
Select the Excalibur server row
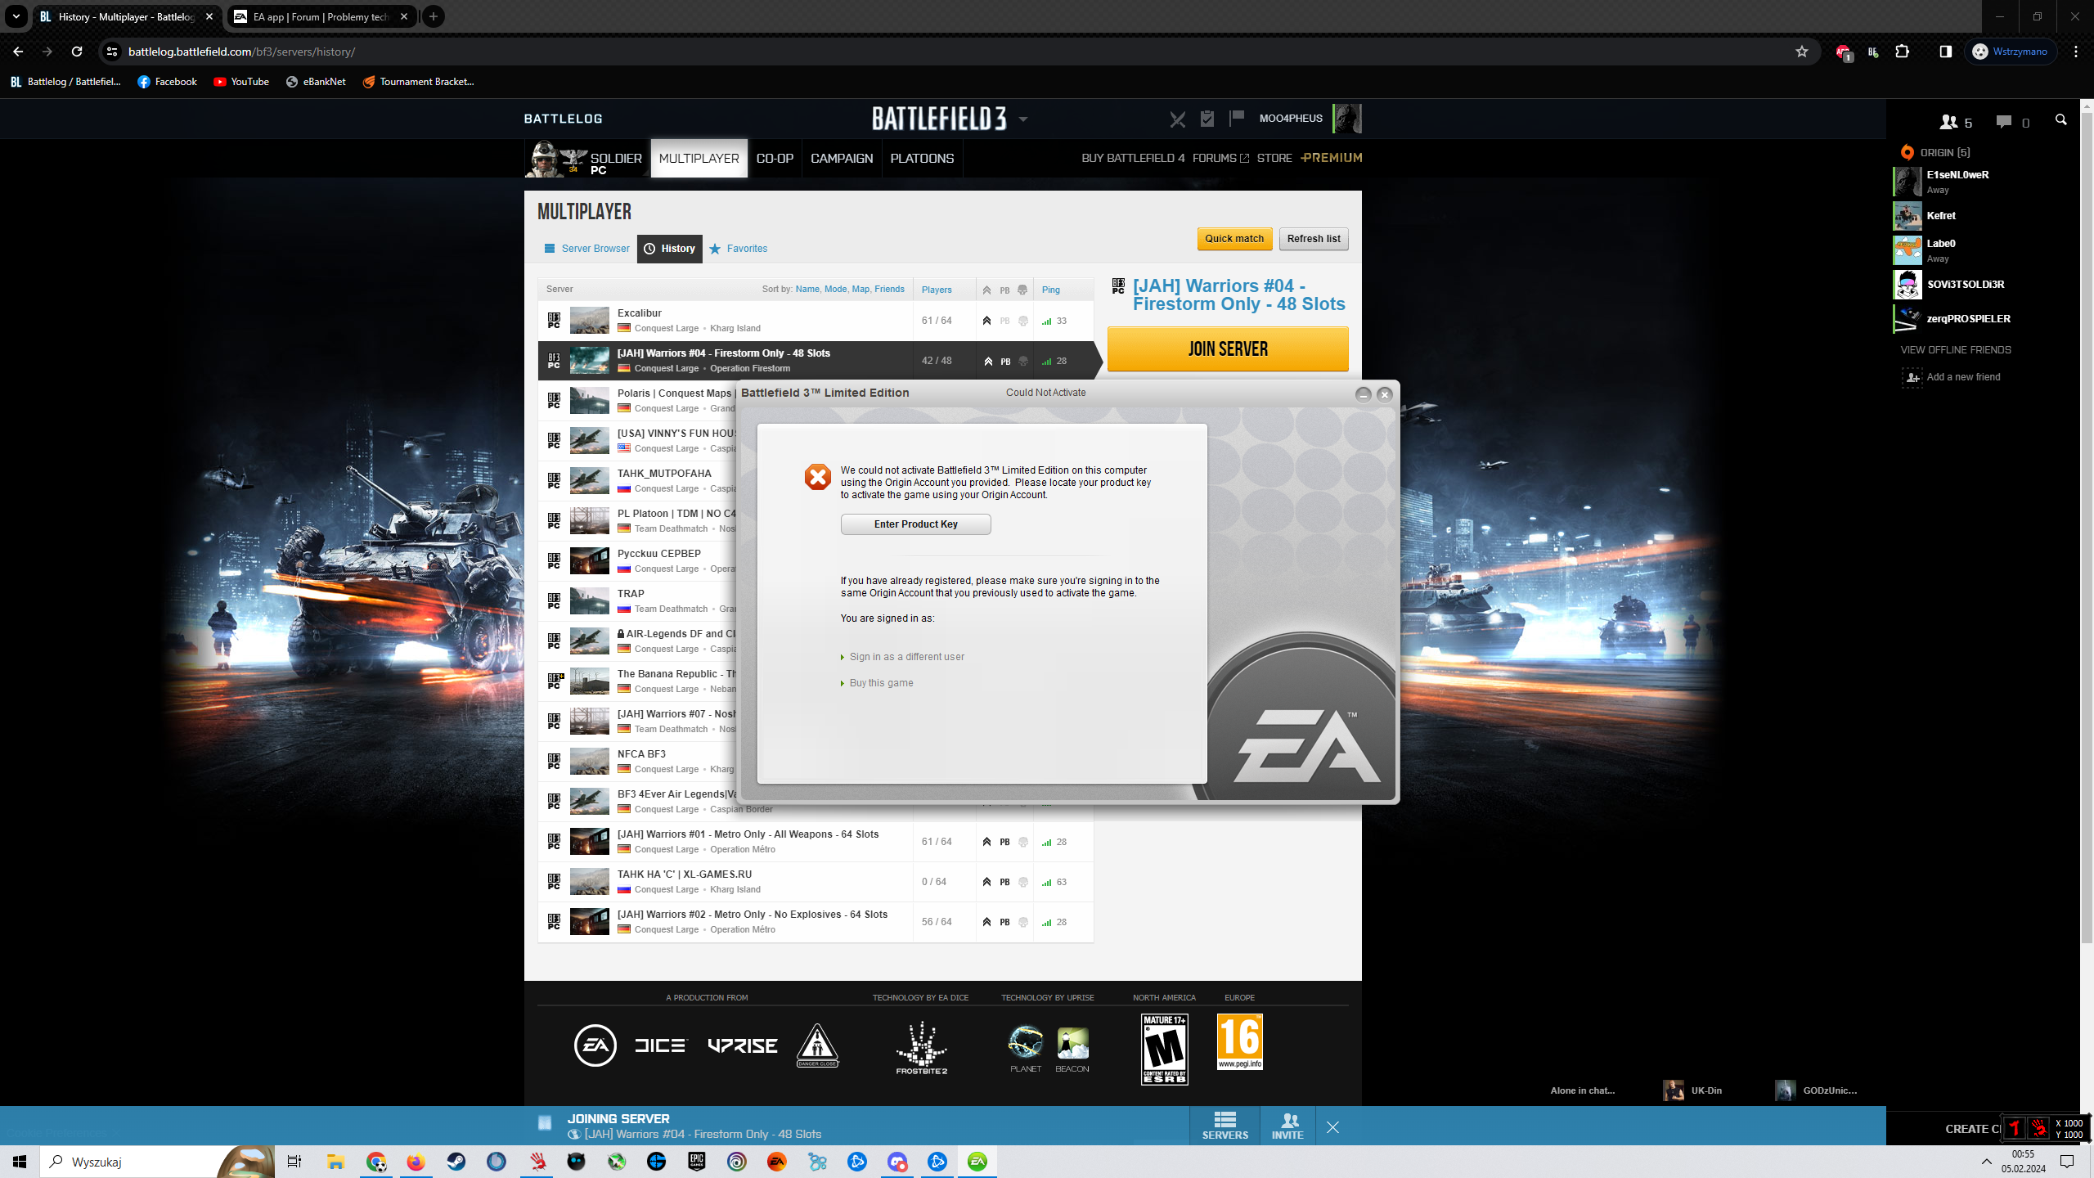816,321
